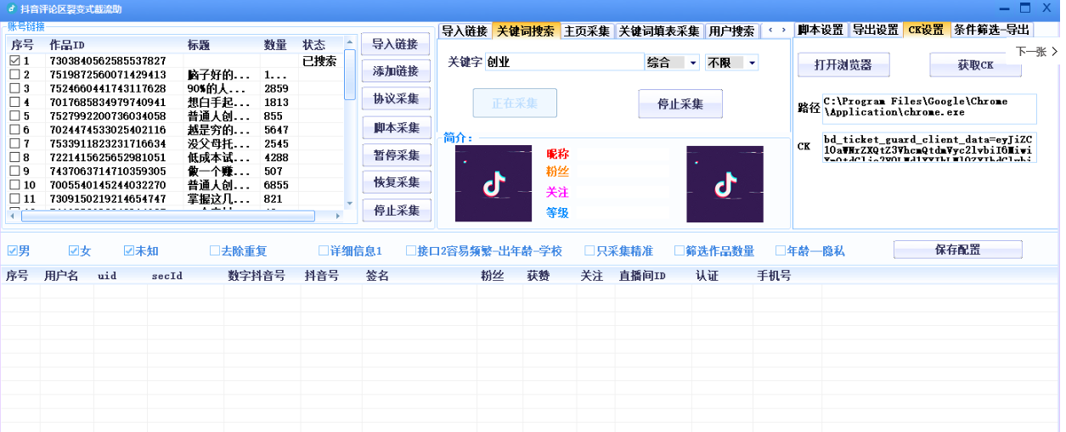Enable 接口2容易频繁-出年龄-学校 checkbox
The height and width of the screenshot is (432, 1066).
click(x=411, y=250)
